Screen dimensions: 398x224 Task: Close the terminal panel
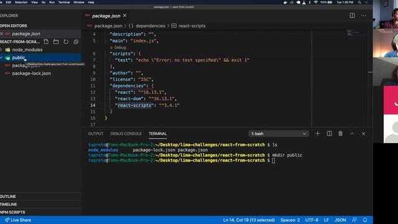363,134
